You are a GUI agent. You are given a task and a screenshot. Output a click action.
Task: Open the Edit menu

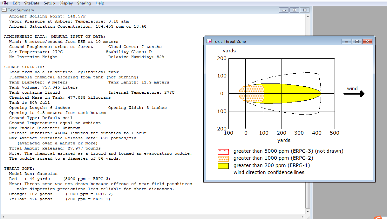pyautogui.click(x=16, y=3)
